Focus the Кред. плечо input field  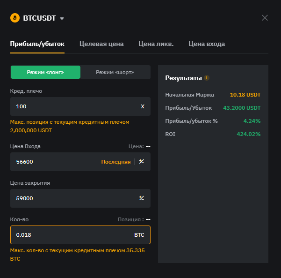70,106
